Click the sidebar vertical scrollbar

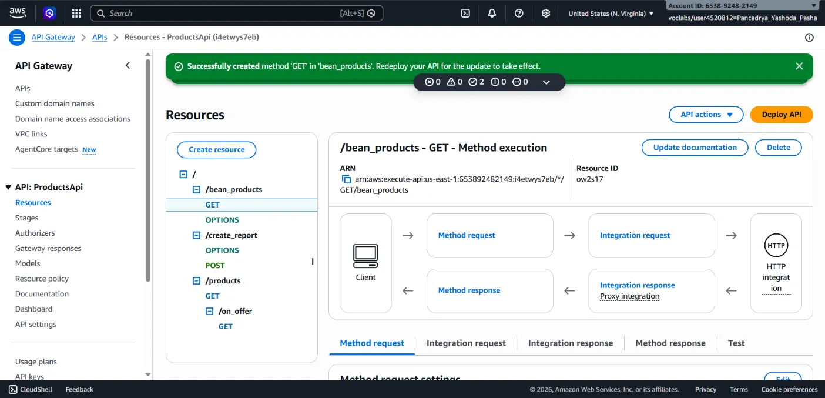click(147, 170)
